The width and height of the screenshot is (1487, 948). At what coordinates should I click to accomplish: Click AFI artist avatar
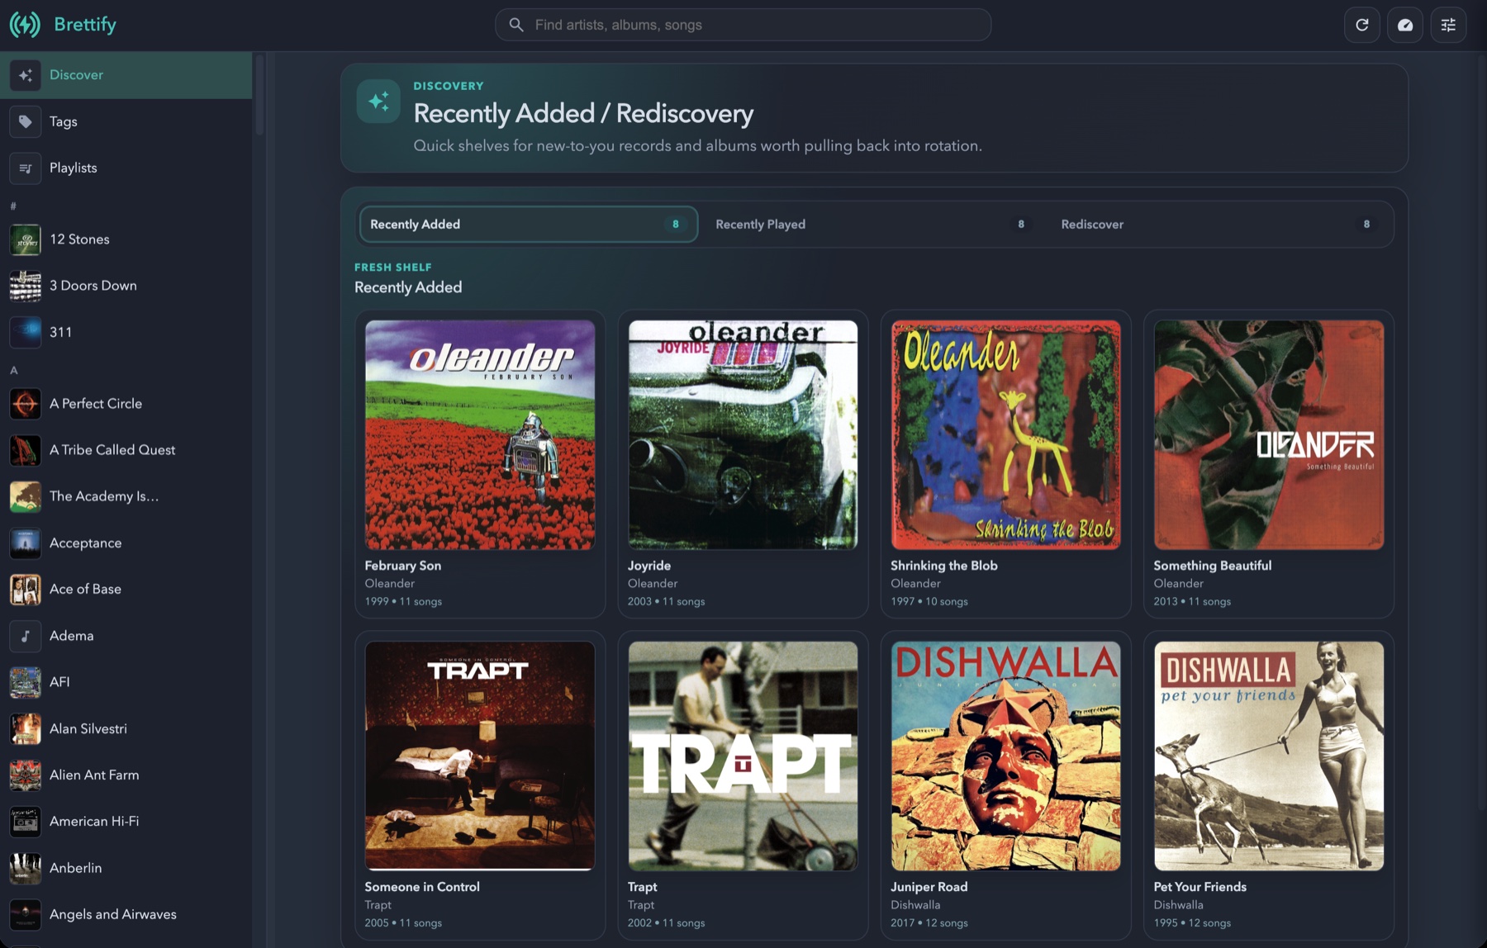26,682
